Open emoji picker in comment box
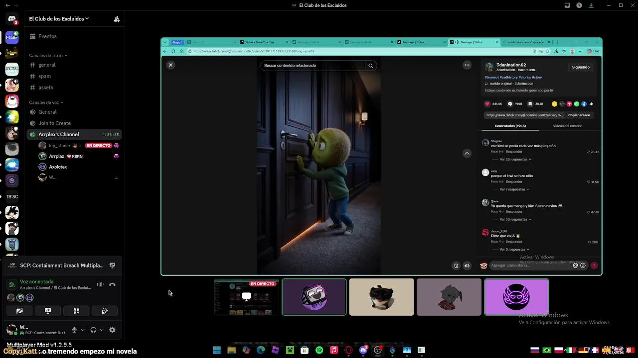638x358 pixels. click(x=583, y=266)
